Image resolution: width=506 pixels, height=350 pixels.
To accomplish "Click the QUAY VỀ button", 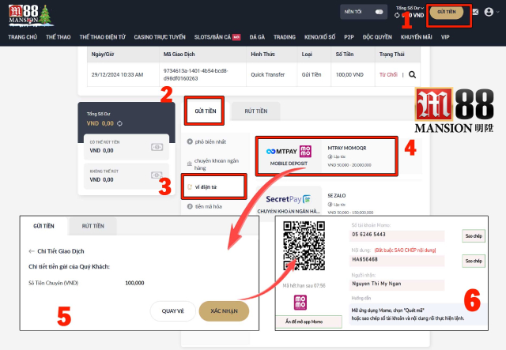I will (x=173, y=311).
